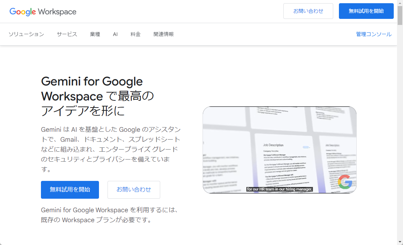Play the Gemini demo video
Screen dimensions: 403x245
(279, 150)
